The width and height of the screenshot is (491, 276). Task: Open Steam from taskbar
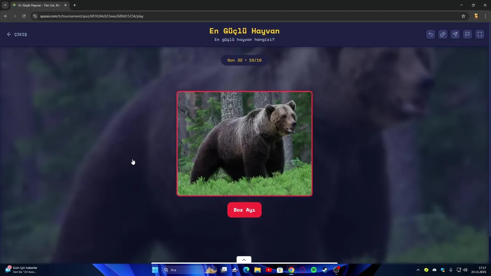[325, 270]
